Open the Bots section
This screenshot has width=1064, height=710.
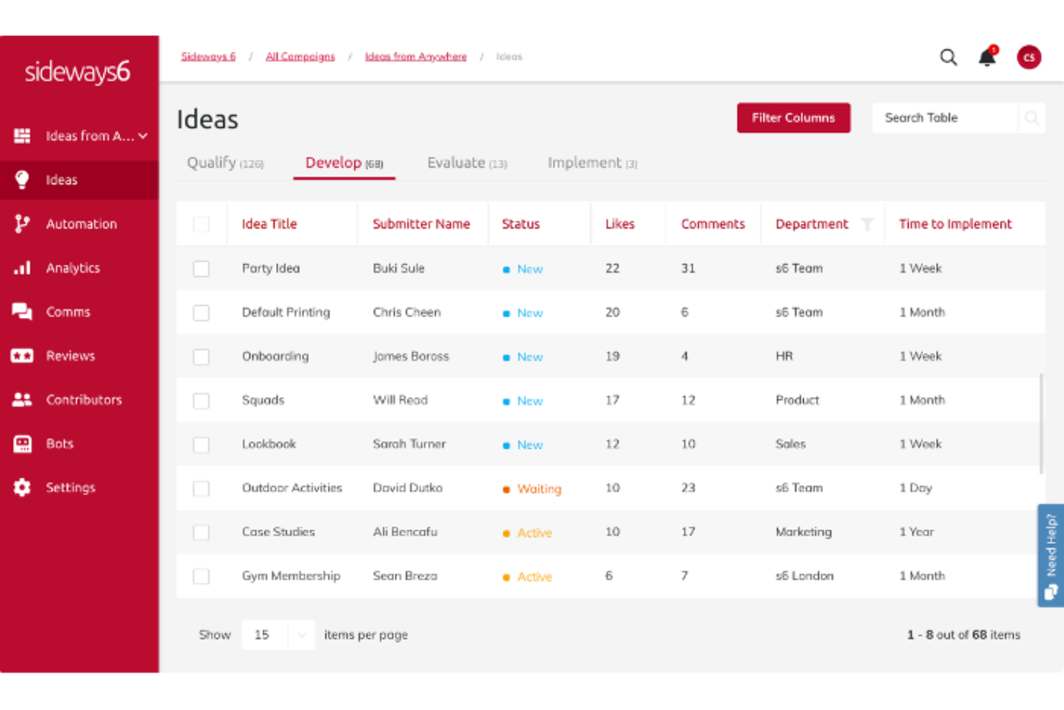[22, 444]
